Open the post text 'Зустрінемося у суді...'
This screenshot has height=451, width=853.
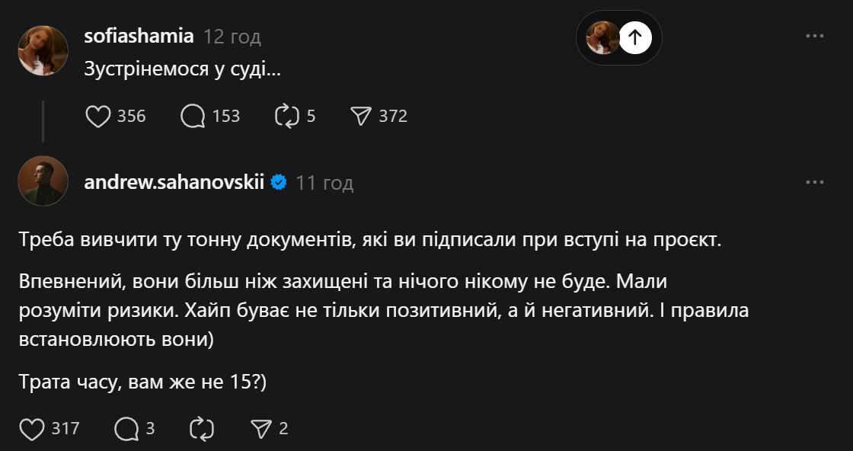point(182,69)
